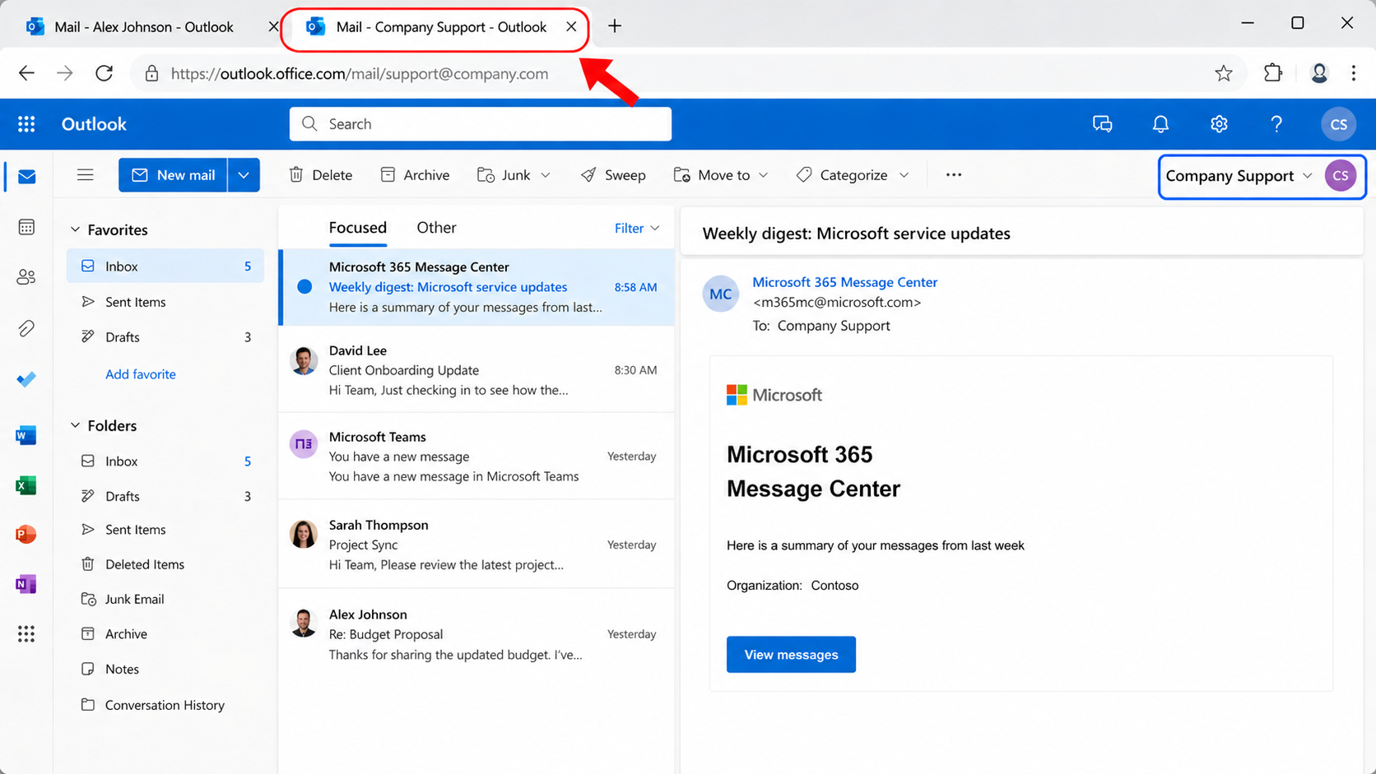Open notifications bell icon
The width and height of the screenshot is (1376, 774).
[1160, 124]
